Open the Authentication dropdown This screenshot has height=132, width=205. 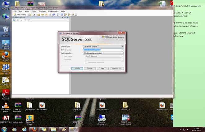[103, 53]
